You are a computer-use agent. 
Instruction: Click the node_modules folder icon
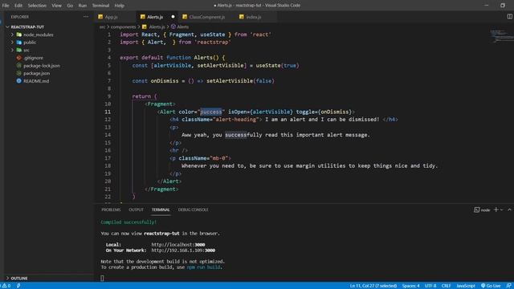19,35
